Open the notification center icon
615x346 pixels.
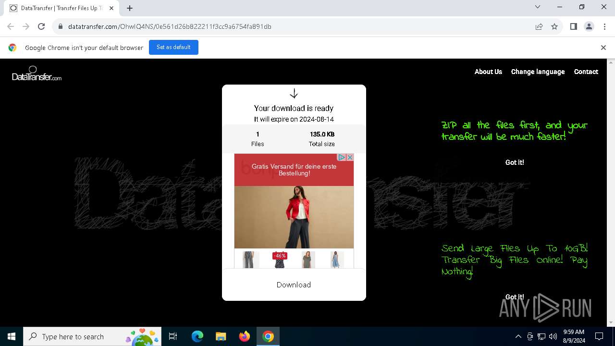[599, 336]
